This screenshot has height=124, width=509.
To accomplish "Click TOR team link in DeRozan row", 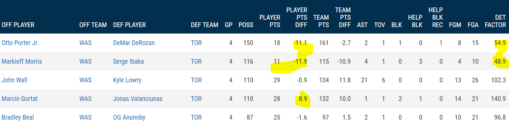I will [x=196, y=43].
